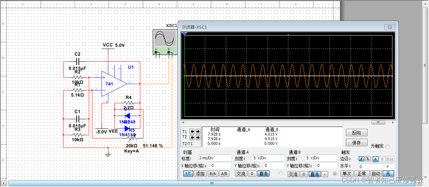
Task: Set channel A coupling to 直流 (DC)
Action: (x=264, y=174)
